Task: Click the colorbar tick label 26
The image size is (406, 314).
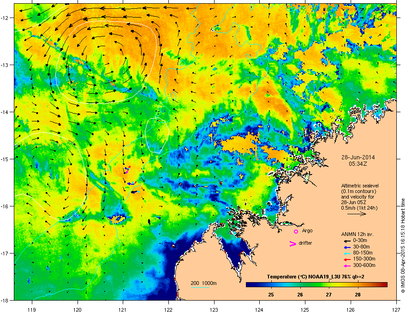Action: point(300,295)
